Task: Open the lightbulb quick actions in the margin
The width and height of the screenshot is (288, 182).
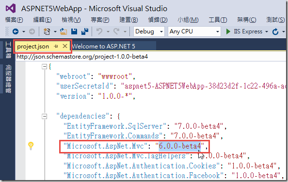Action: [31, 146]
